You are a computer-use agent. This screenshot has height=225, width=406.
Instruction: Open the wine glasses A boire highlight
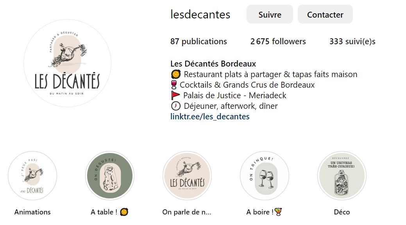tap(265, 176)
